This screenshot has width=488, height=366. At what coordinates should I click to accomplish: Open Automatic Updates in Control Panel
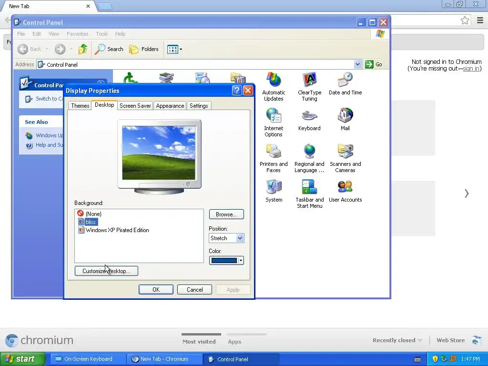point(274,87)
